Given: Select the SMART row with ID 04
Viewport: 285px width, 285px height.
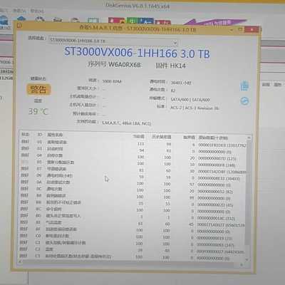Looking at the screenshot, I should (133, 157).
